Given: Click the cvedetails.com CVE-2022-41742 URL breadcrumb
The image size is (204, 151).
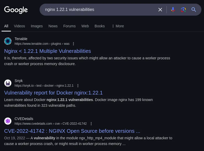Looking at the screenshot, I should [51, 124].
